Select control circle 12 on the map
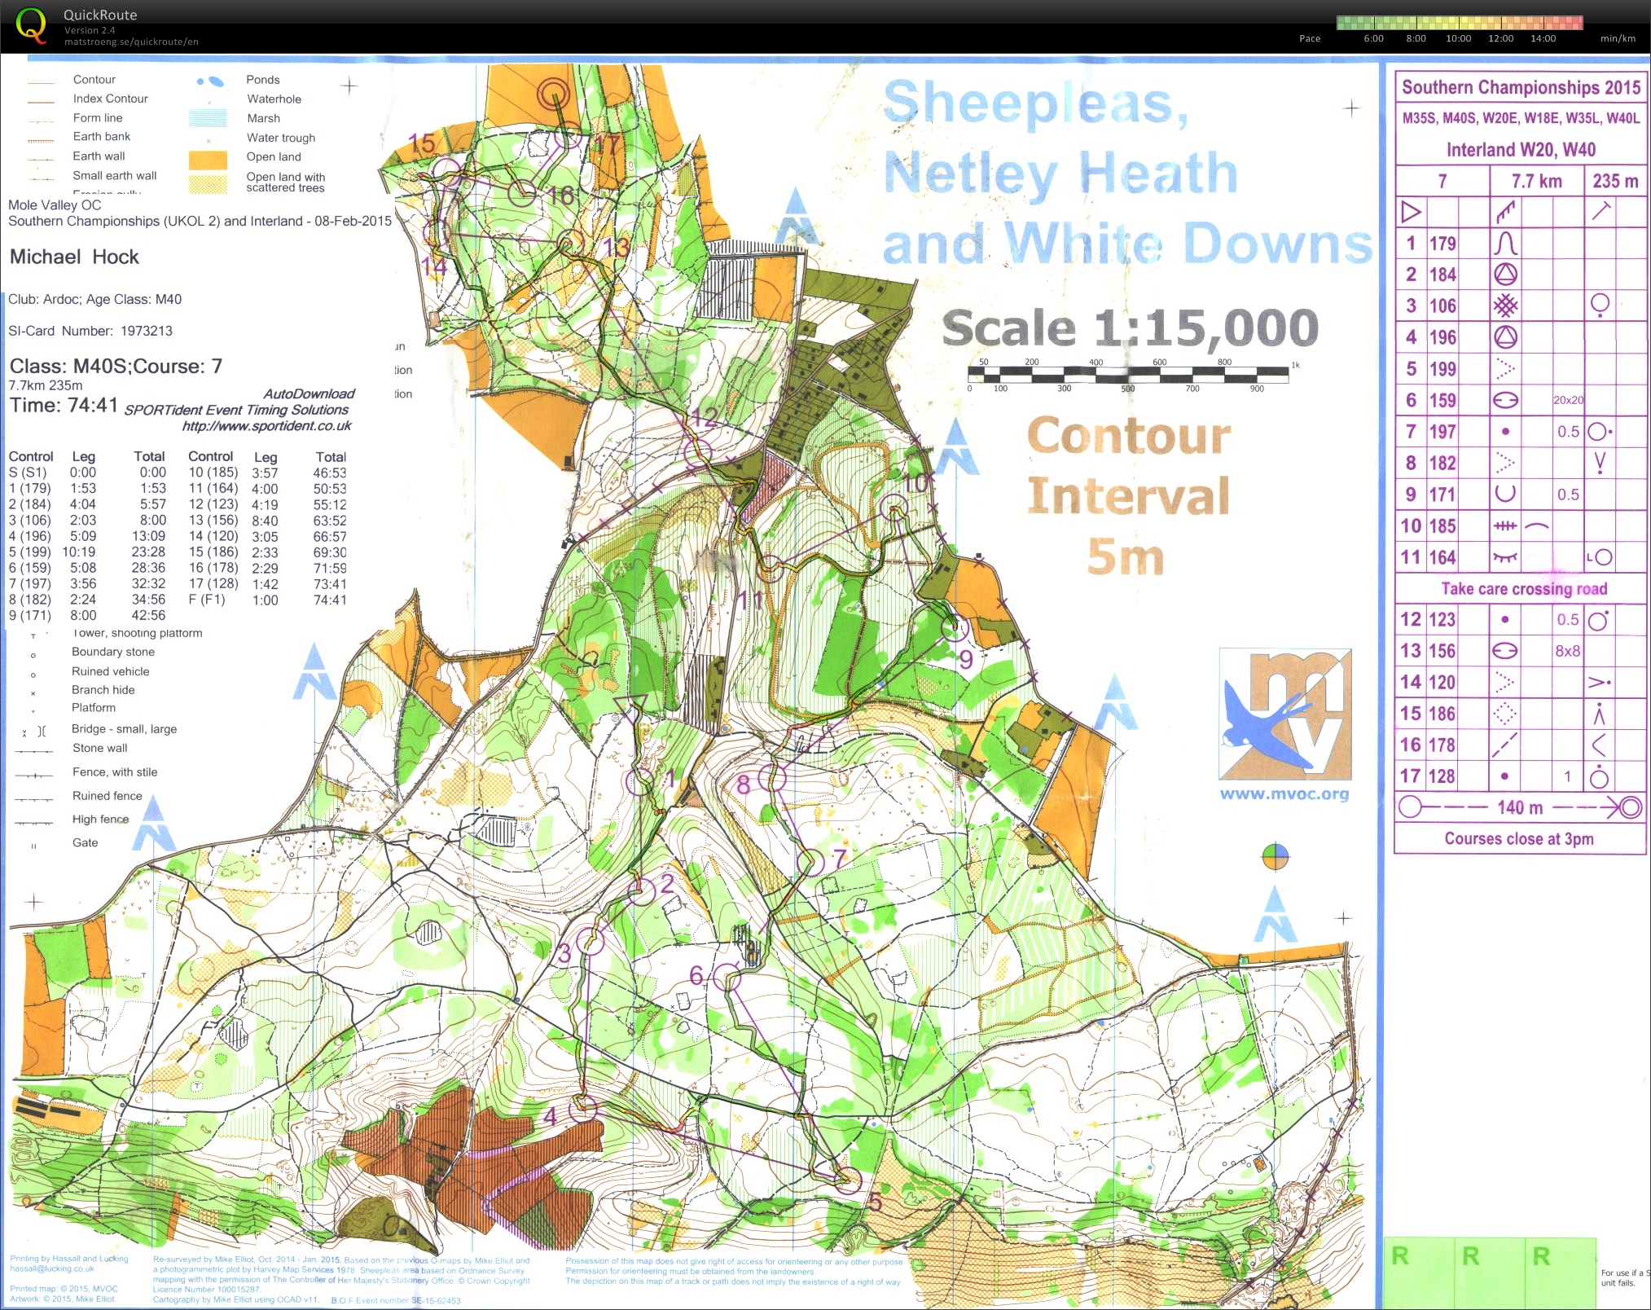 click(697, 452)
